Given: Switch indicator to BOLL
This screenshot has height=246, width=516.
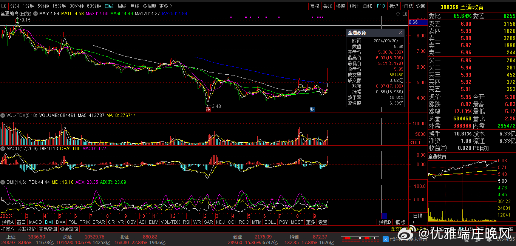Looking at the screenshot, I should pos(270,222).
